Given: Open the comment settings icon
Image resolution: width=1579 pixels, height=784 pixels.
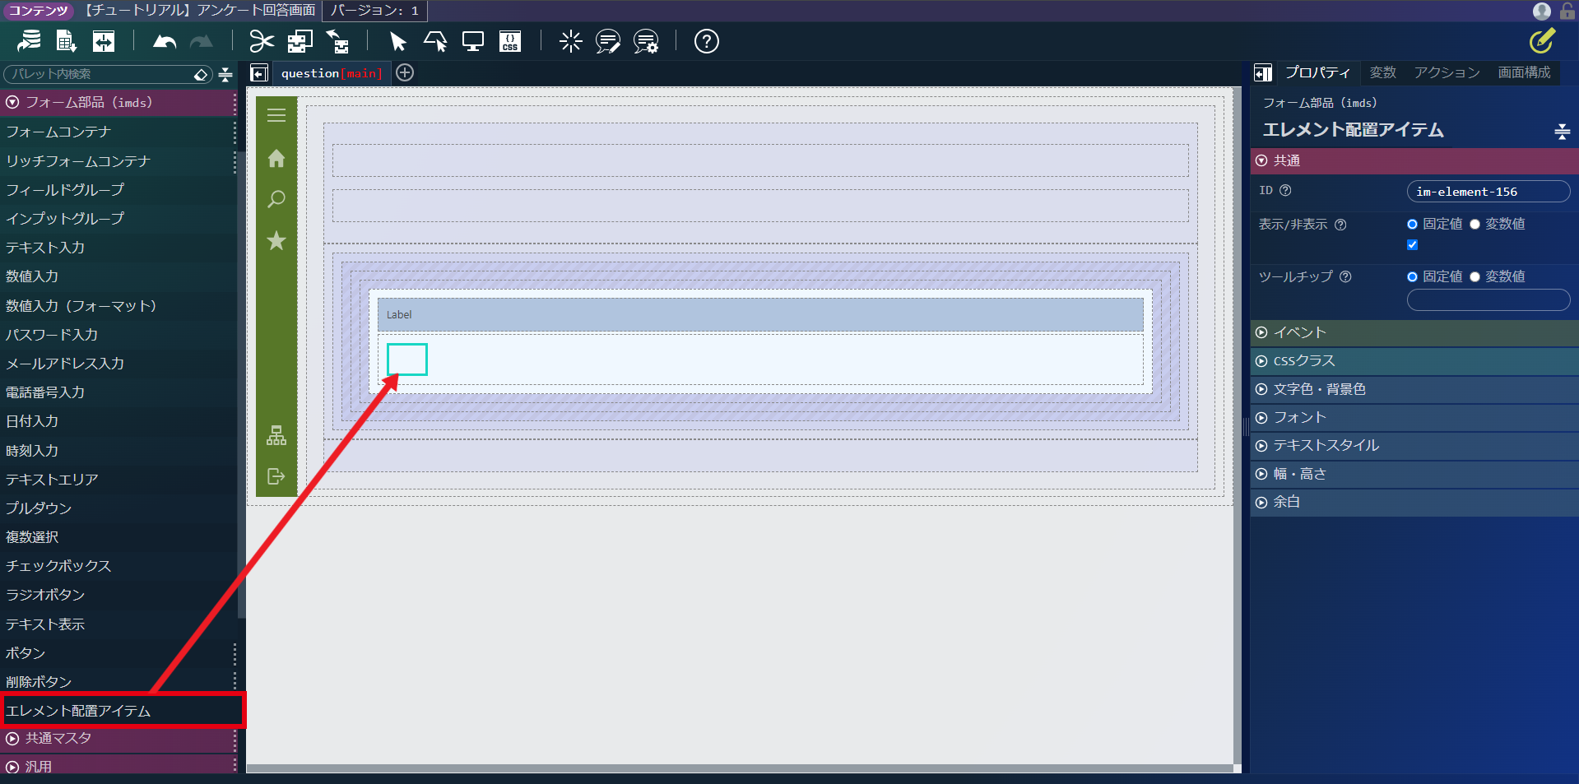Looking at the screenshot, I should 646,41.
